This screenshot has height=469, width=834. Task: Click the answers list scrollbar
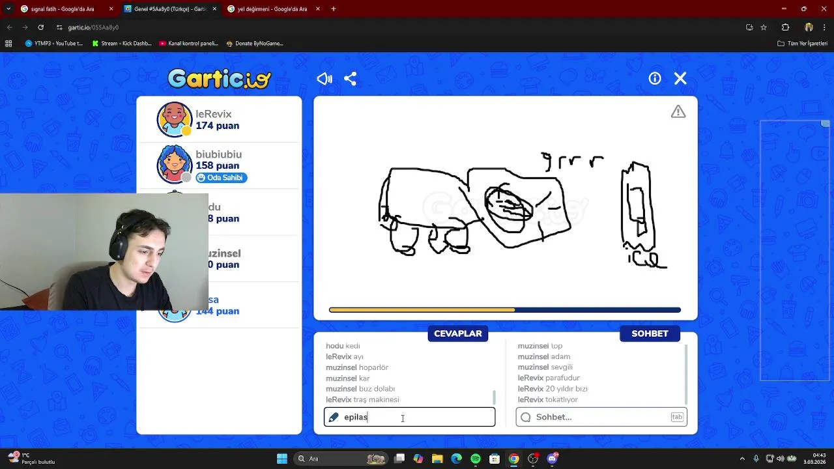click(x=494, y=397)
